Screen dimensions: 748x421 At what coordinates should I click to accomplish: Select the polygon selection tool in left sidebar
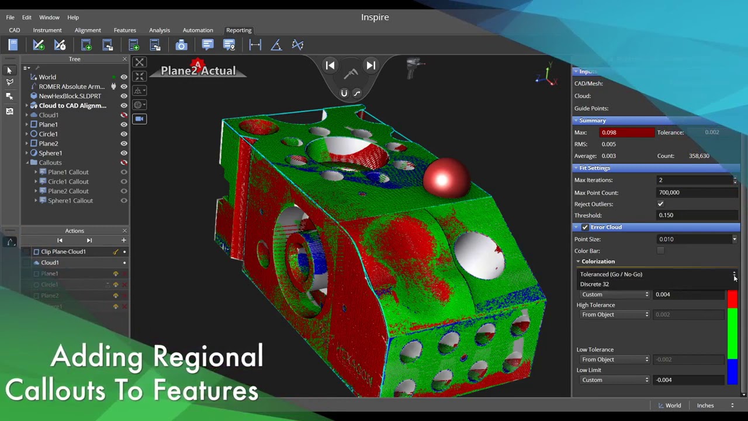point(9,83)
